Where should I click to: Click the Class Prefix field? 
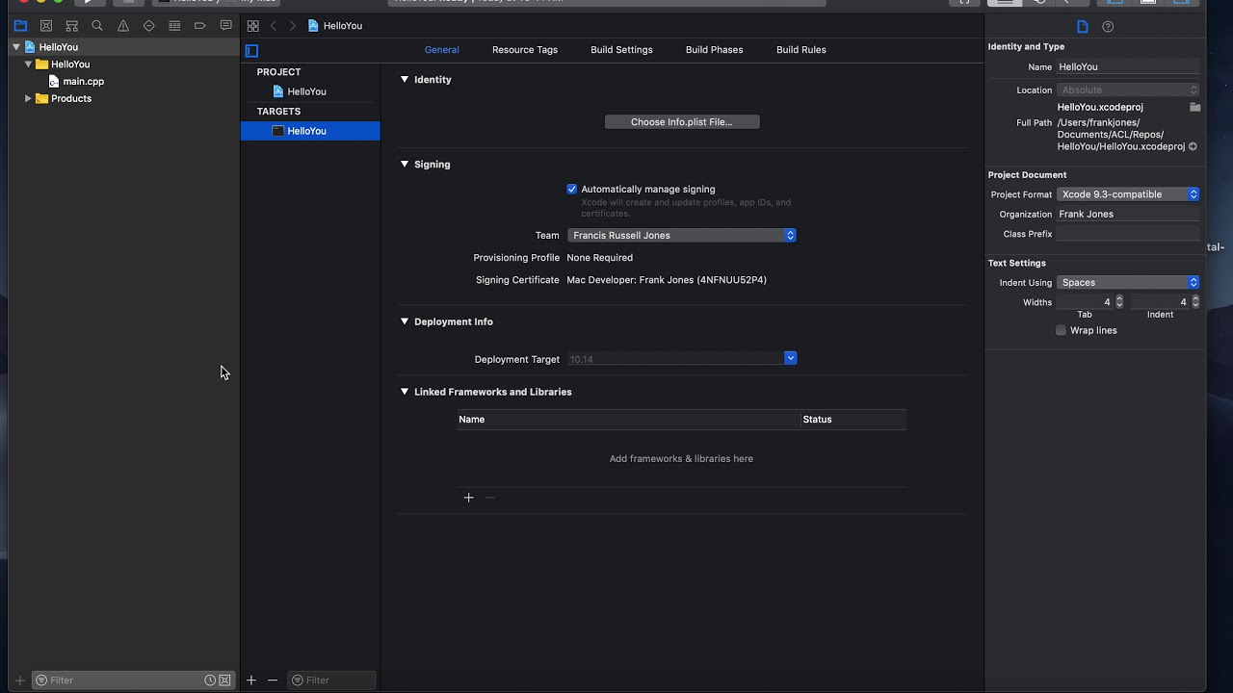[x=1128, y=235]
